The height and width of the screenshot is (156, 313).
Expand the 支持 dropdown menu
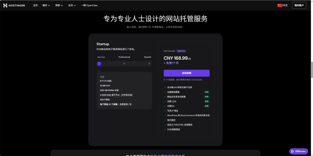click(x=72, y=5)
